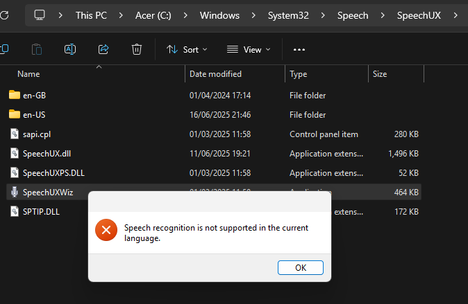Sort by the Name column header
Screen dimensions: 468x304
[x=28, y=74]
